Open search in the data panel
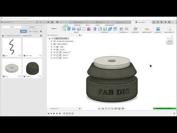 tap(41, 22)
